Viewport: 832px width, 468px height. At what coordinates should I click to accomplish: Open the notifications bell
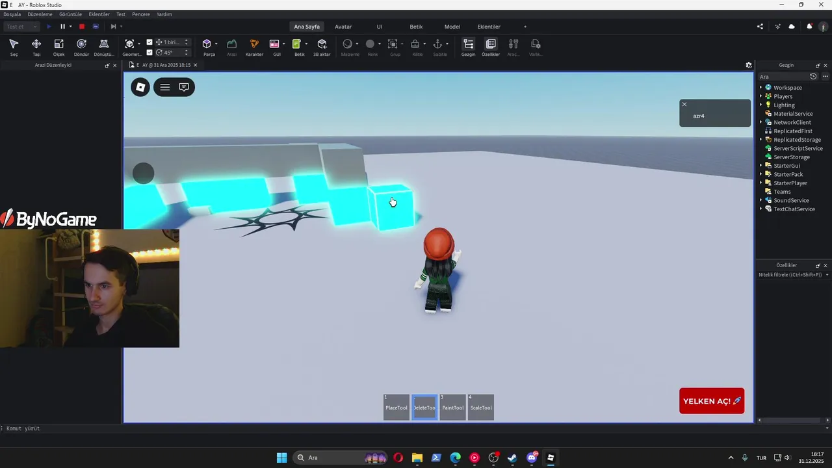click(x=809, y=27)
